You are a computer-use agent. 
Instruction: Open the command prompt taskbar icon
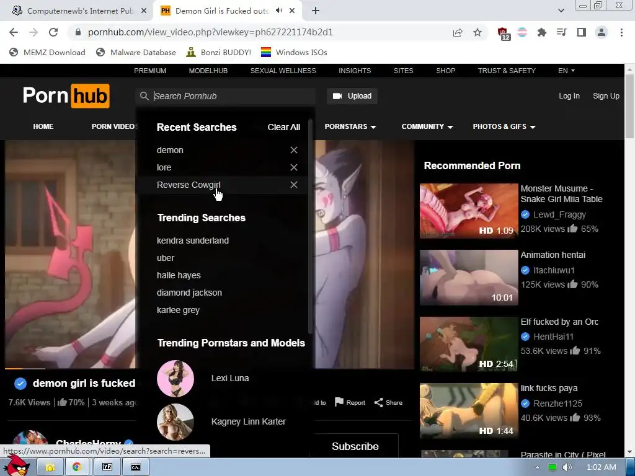pos(136,467)
